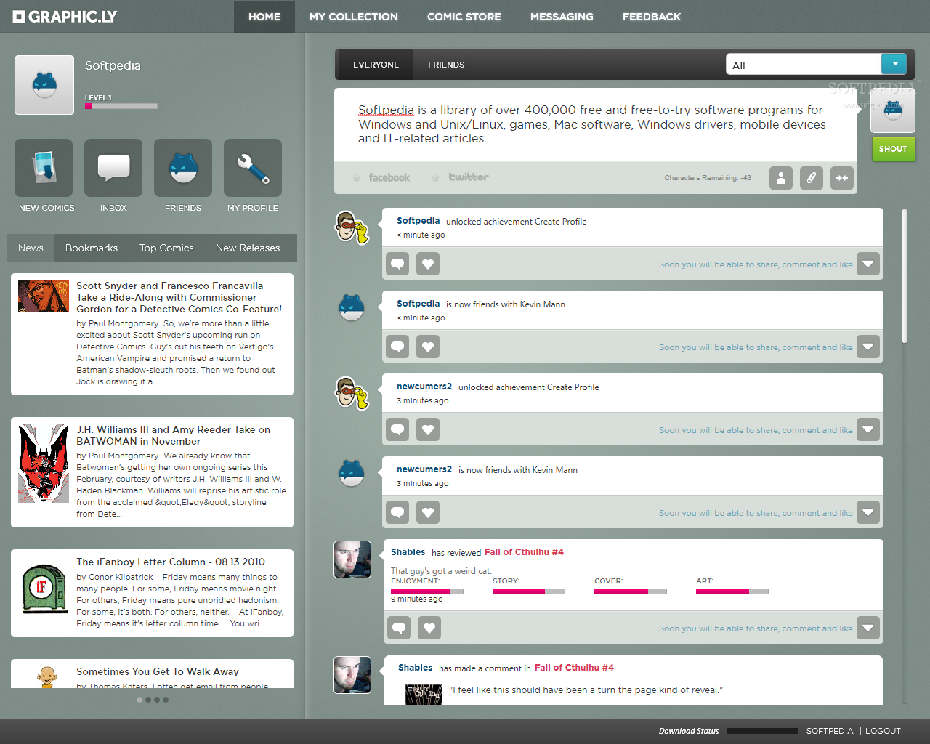930x744 pixels.
Task: Open the Inbox speech bubble icon
Action: tap(113, 168)
